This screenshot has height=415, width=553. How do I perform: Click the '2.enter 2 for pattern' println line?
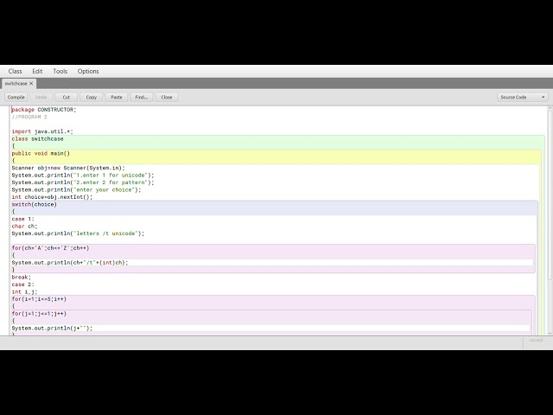[x=83, y=182]
